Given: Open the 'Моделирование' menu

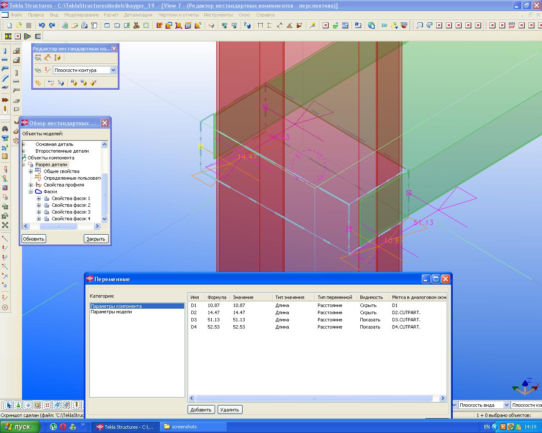Looking at the screenshot, I should coord(81,15).
